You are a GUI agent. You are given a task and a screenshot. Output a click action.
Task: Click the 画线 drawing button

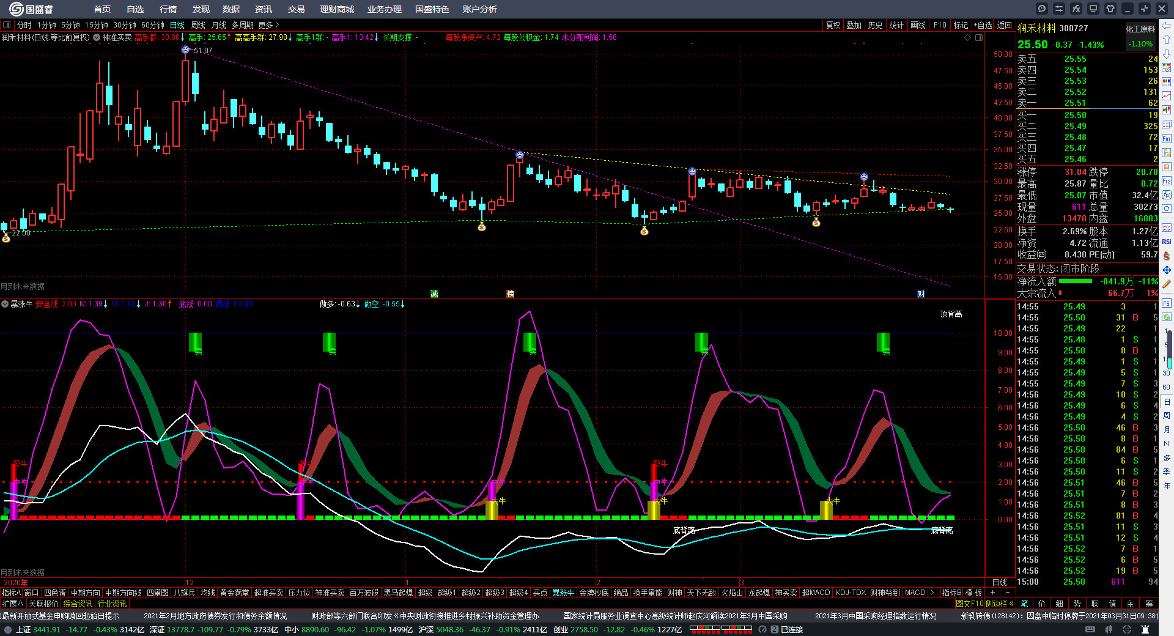click(918, 25)
